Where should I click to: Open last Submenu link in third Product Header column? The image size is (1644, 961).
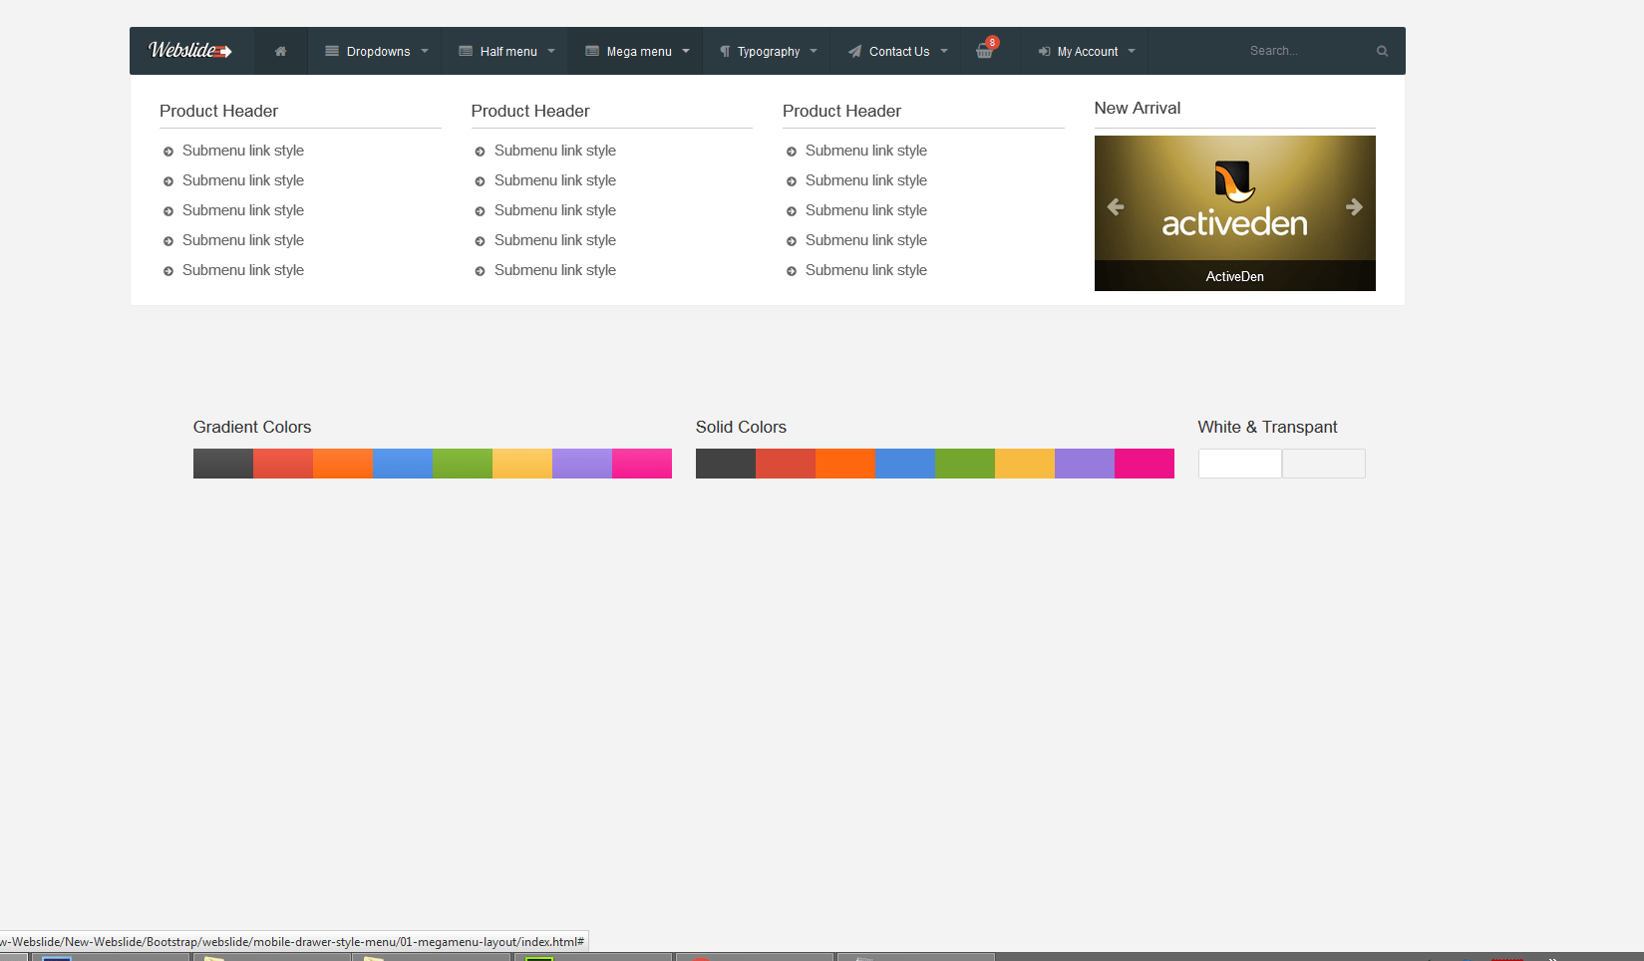866,270
